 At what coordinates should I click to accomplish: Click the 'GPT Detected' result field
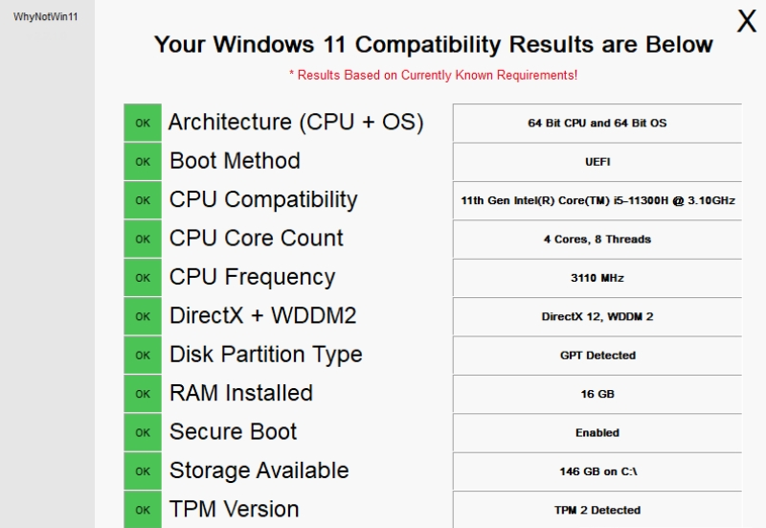(x=597, y=356)
